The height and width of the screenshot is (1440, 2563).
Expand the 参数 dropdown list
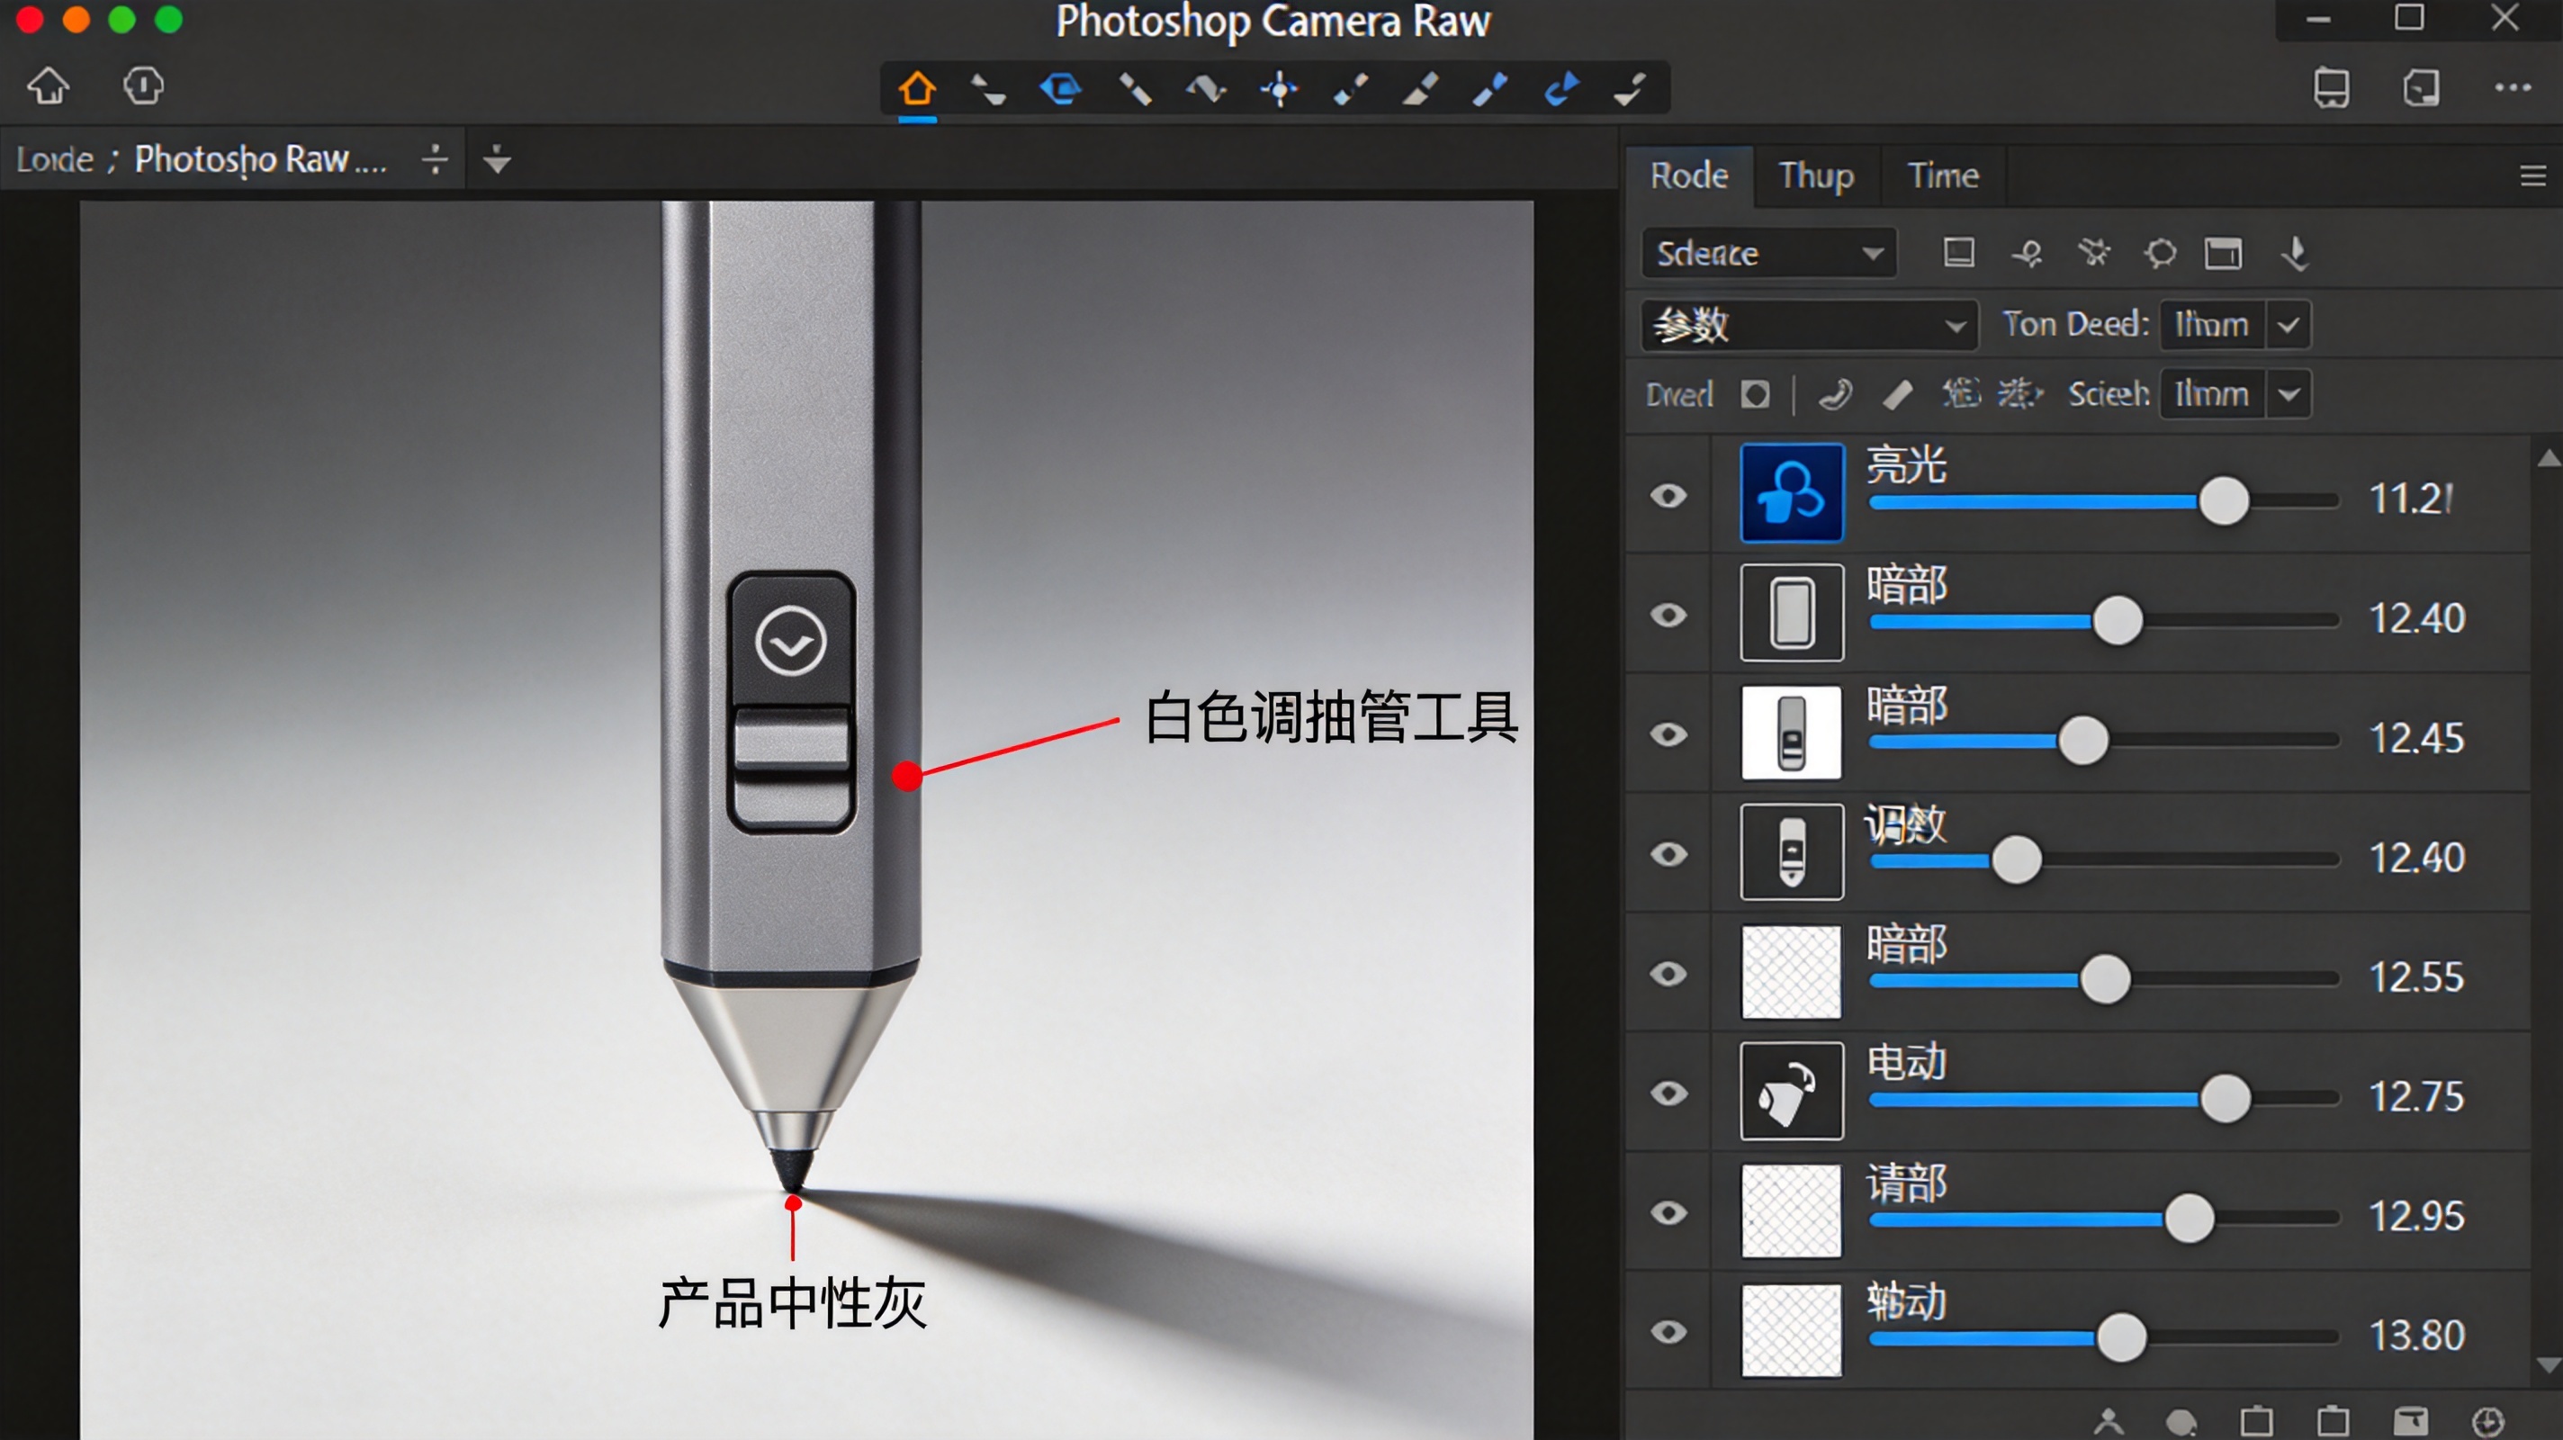tap(1808, 326)
